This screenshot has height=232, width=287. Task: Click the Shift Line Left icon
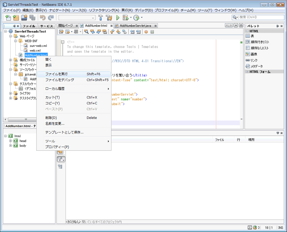pyautogui.click(x=132, y=32)
